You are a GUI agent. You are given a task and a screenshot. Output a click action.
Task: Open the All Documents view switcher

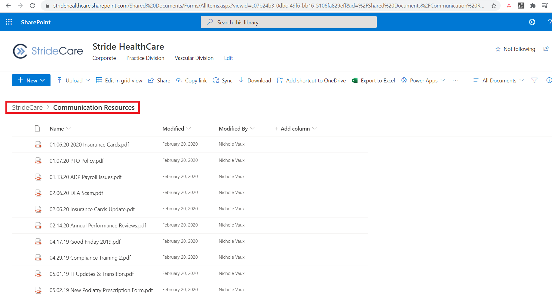[x=498, y=80]
